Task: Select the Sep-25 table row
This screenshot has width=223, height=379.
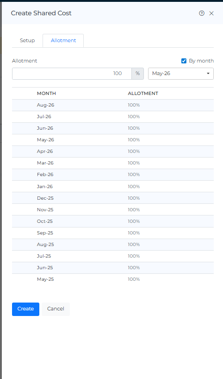Action: (x=113, y=233)
